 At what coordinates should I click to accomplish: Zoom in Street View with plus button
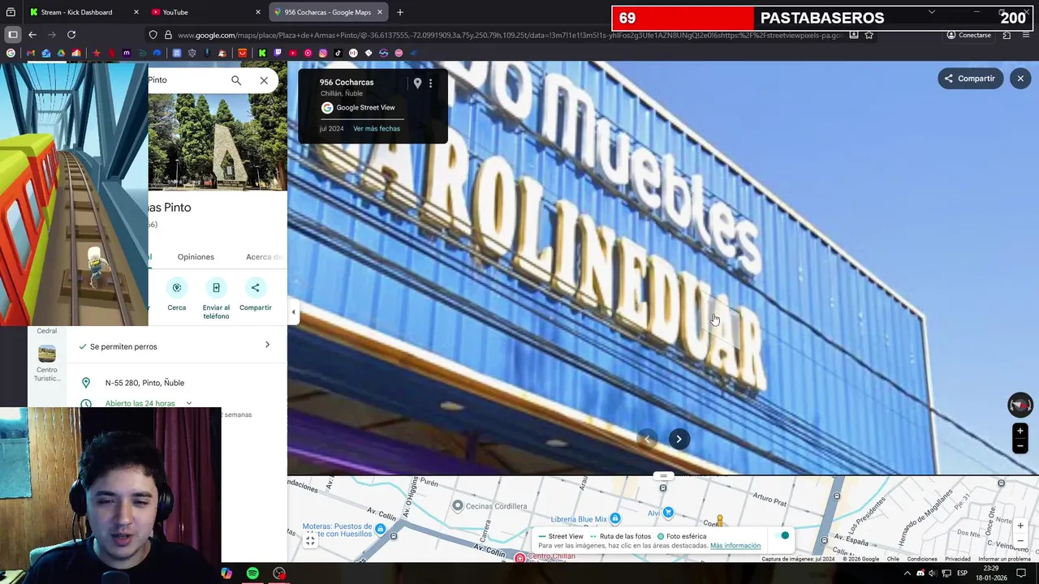tap(1020, 431)
